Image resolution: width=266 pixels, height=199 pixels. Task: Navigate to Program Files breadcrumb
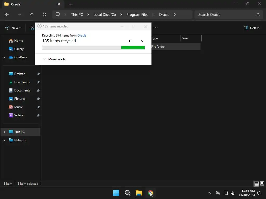(137, 15)
